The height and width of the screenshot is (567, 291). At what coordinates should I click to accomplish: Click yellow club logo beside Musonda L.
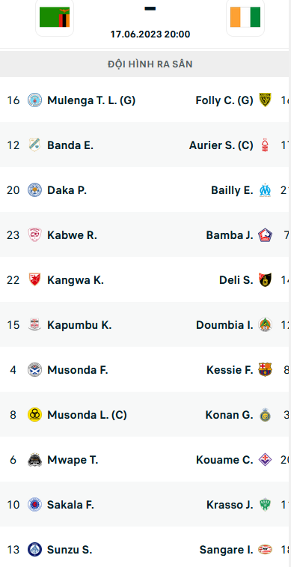pos(34,414)
